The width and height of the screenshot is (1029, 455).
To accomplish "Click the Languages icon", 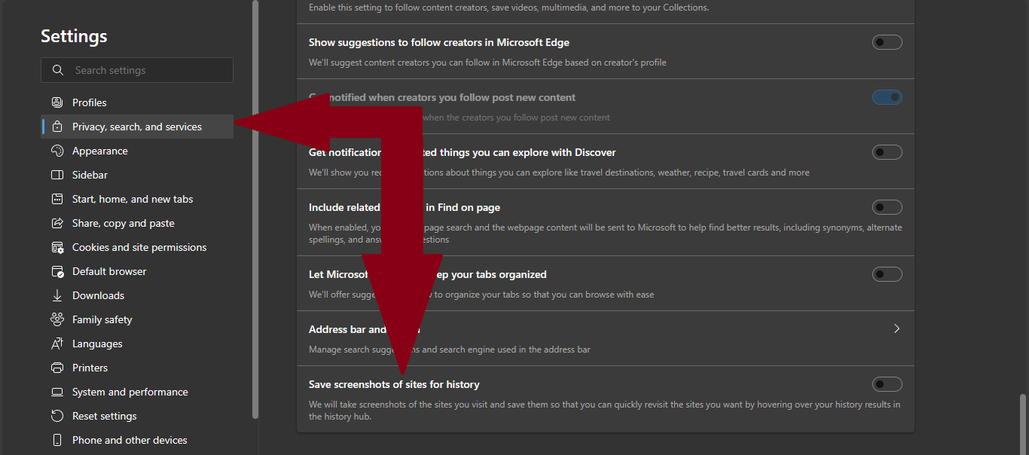I will click(x=57, y=344).
